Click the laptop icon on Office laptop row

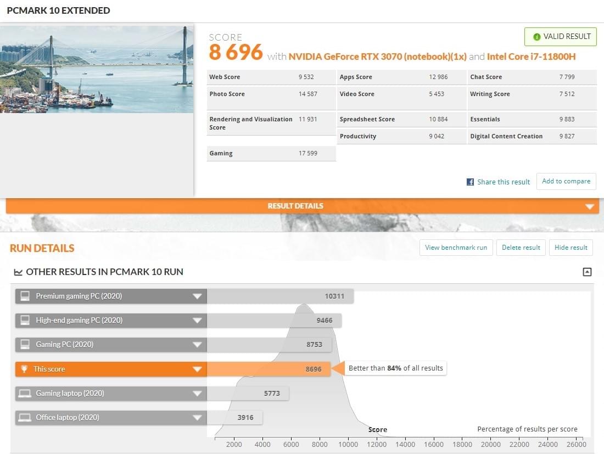tap(25, 417)
